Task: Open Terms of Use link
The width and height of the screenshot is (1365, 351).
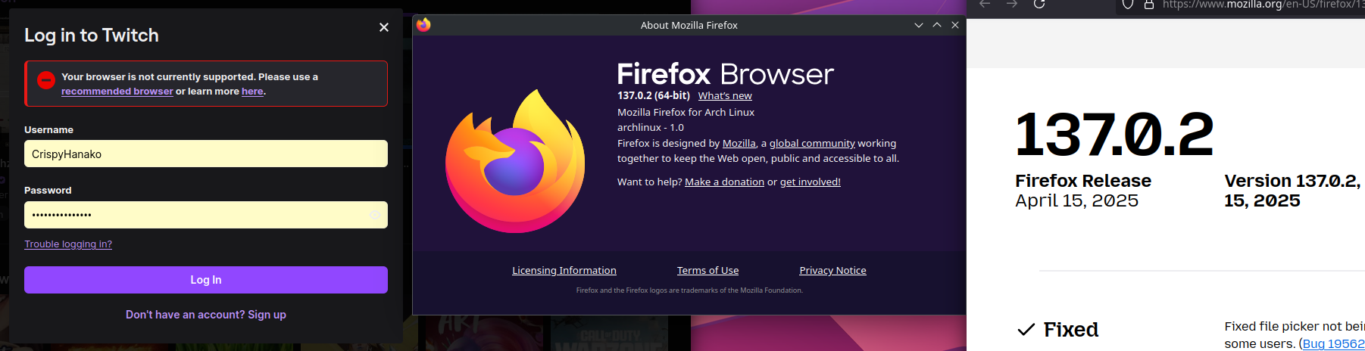Action: [x=707, y=270]
